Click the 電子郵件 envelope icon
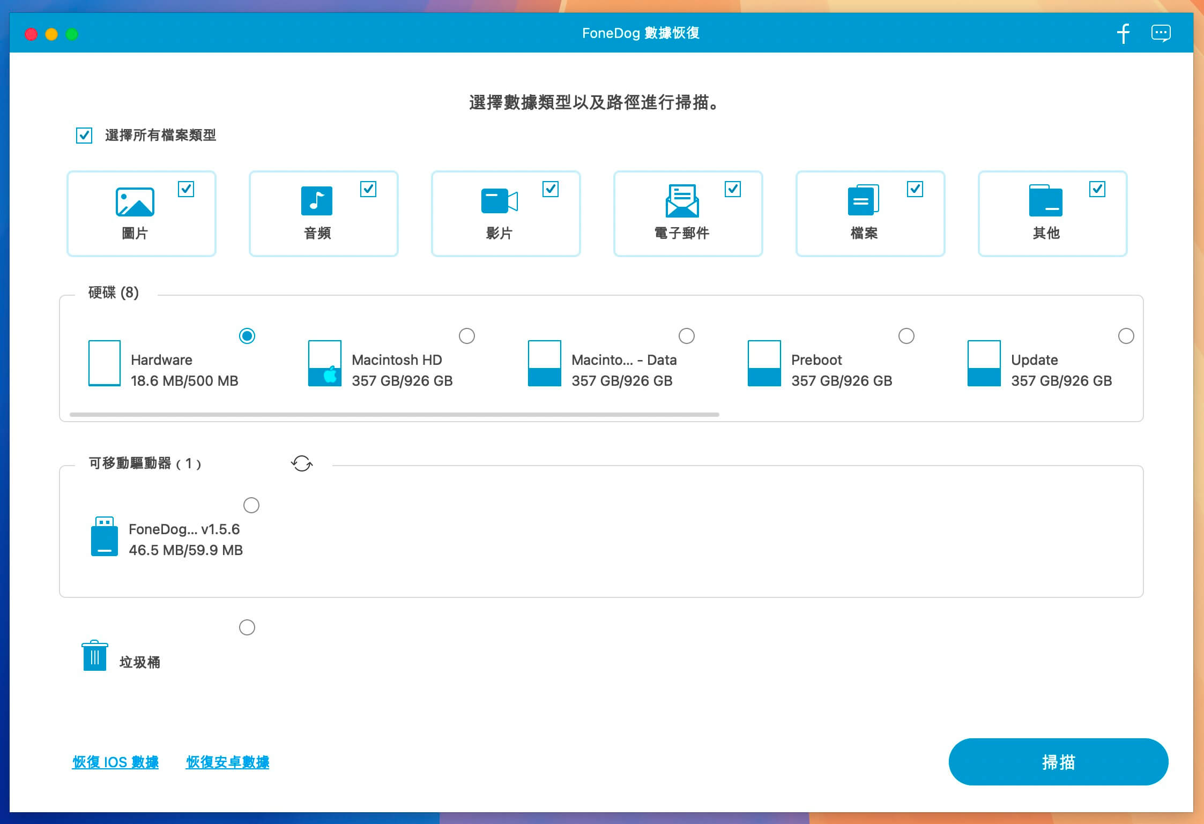This screenshot has height=824, width=1204. 682,201
